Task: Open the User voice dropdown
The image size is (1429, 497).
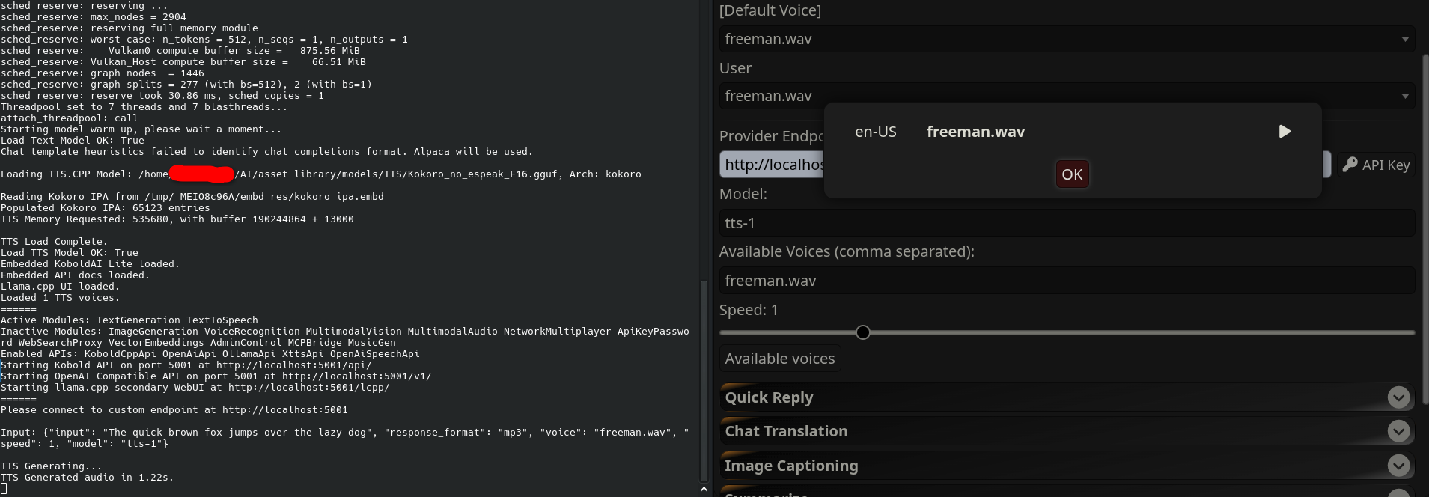Action: 1067,96
